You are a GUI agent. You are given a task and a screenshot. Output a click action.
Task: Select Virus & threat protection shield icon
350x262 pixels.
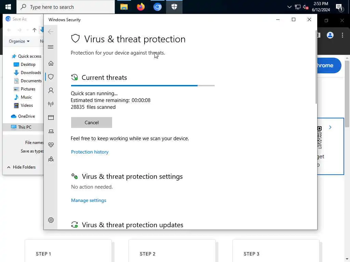[51, 77]
